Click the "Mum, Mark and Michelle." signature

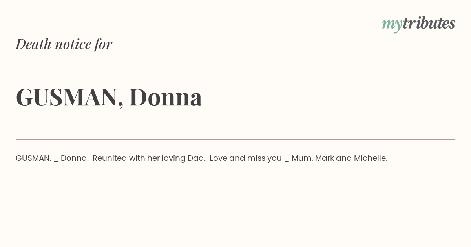[340, 158]
